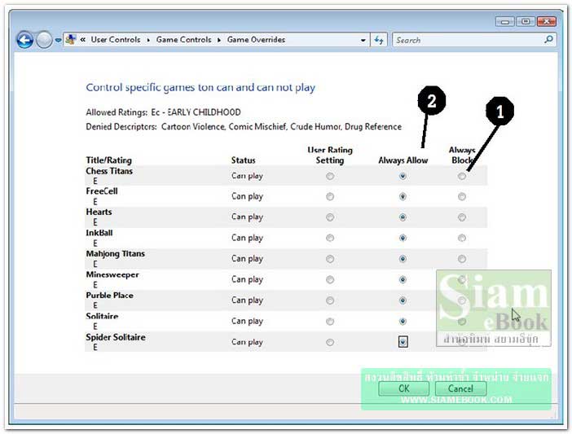
Task: Select Always Allow for Spider Solitaire
Action: [403, 342]
